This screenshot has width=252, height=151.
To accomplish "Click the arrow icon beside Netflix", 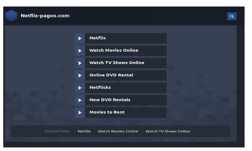I will pyautogui.click(x=80, y=38).
